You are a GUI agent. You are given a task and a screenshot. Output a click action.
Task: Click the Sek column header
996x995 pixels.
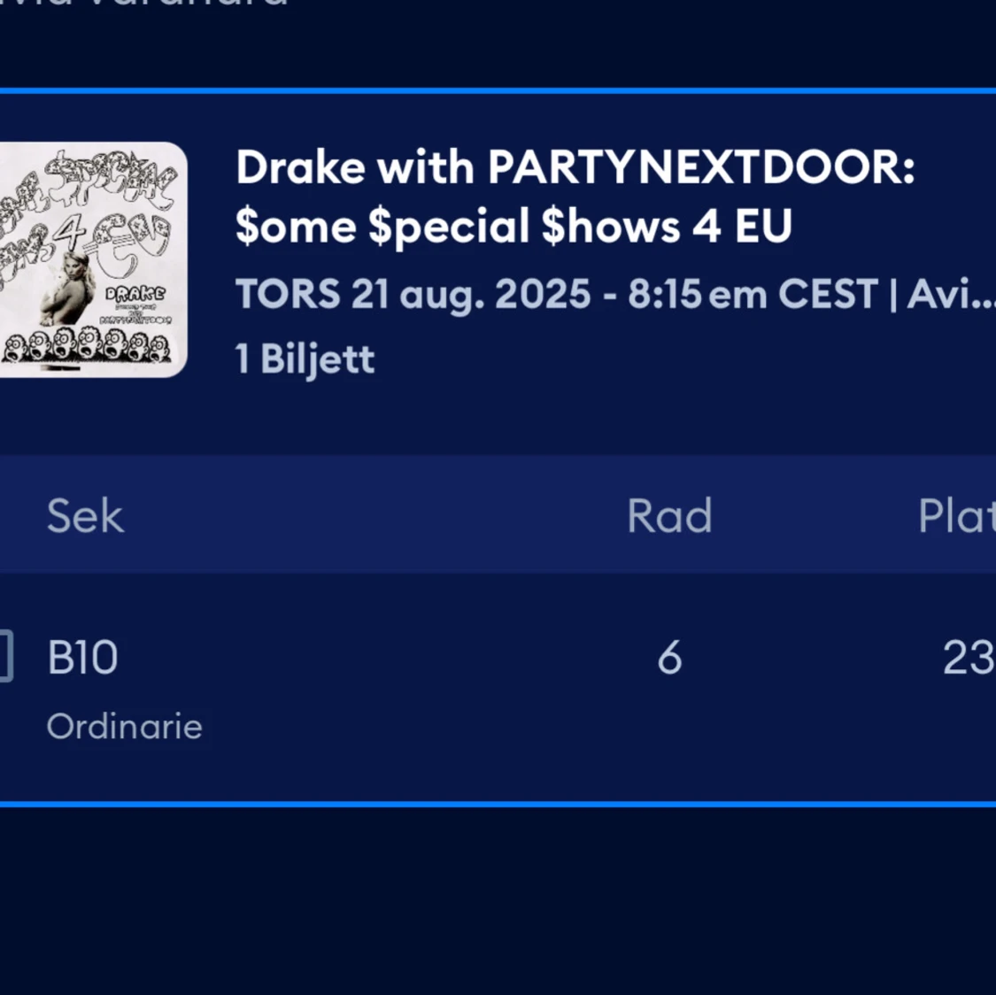point(85,515)
